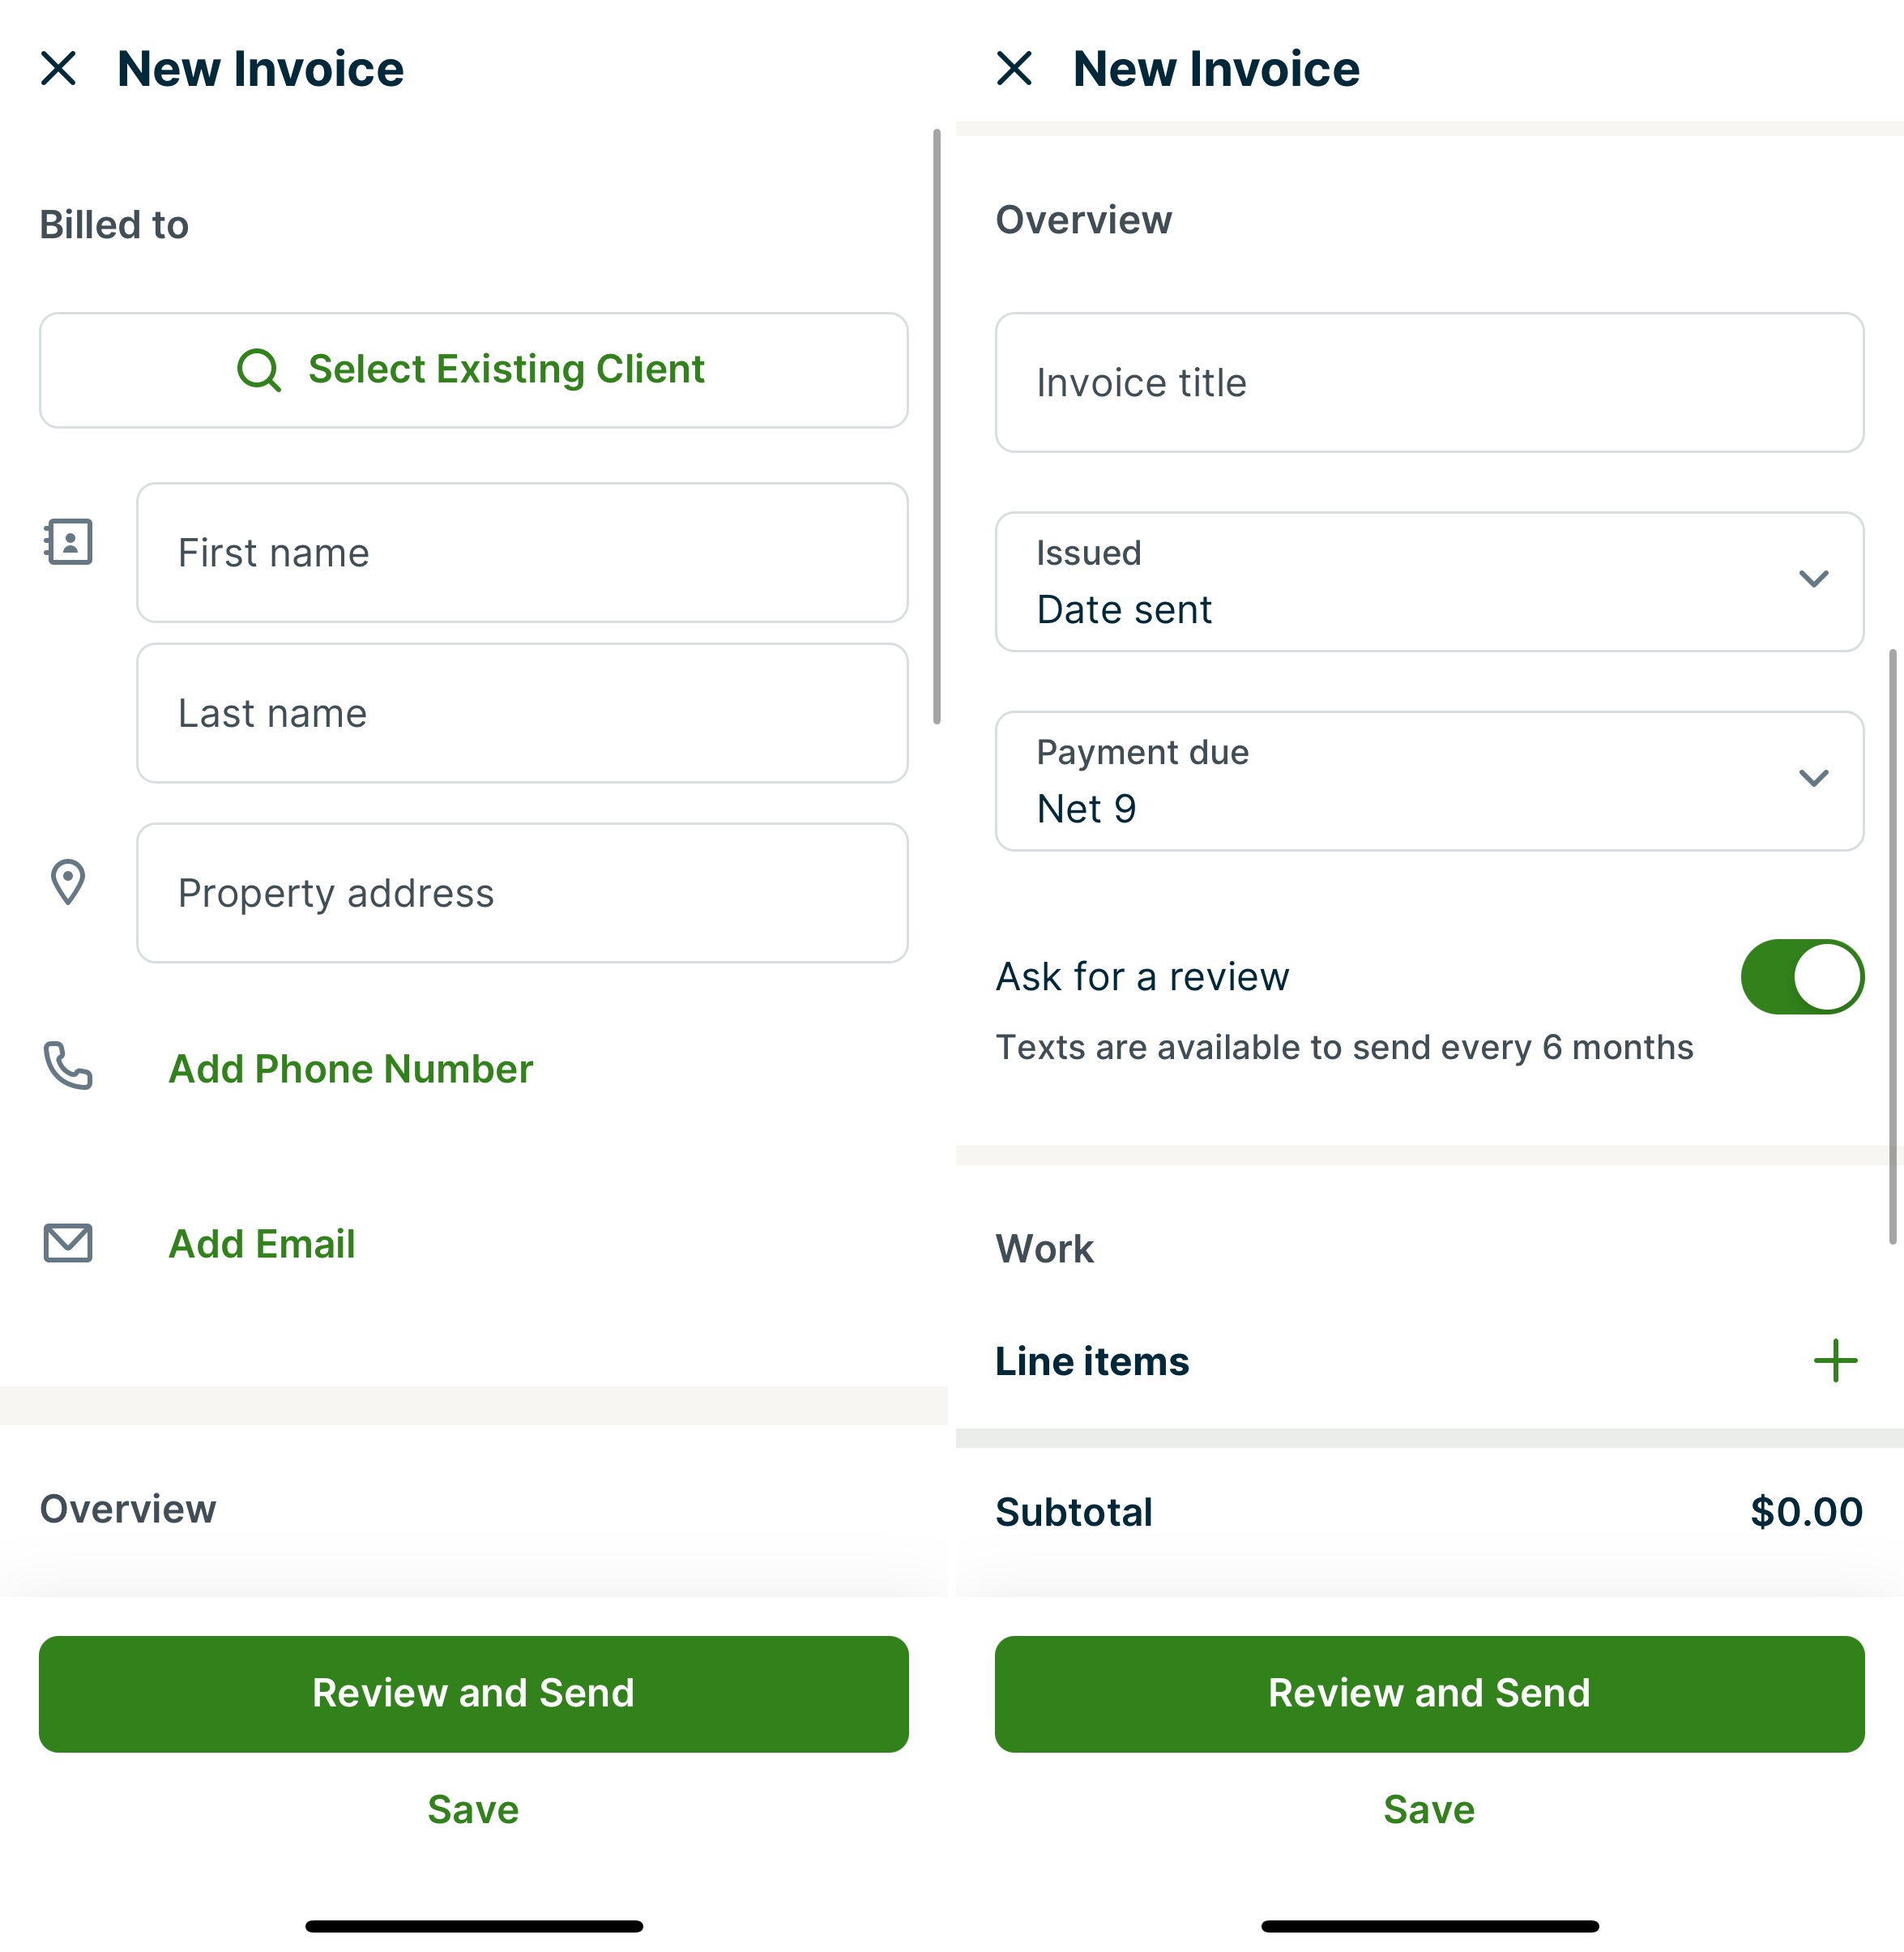Click the phone icon
Screen dimensions: 1904x1952
68,1066
